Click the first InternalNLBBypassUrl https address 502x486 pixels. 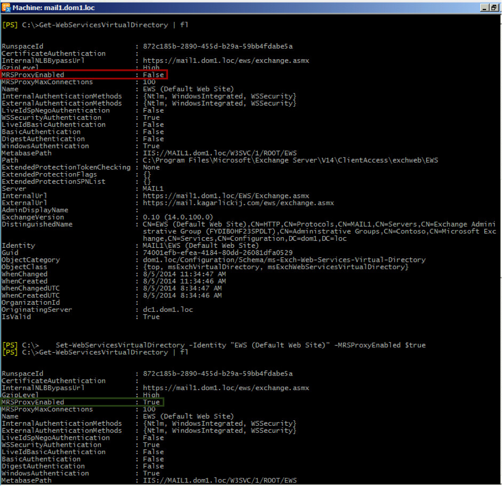(x=226, y=61)
